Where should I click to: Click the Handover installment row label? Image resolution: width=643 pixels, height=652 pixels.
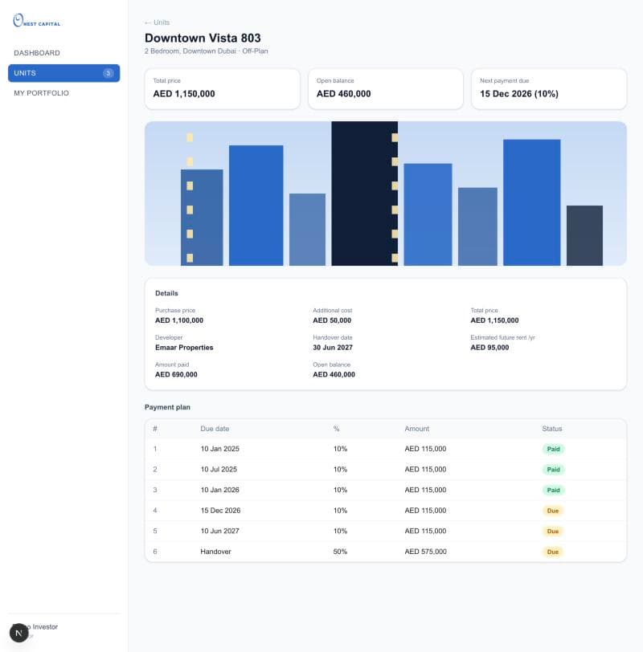tap(215, 552)
